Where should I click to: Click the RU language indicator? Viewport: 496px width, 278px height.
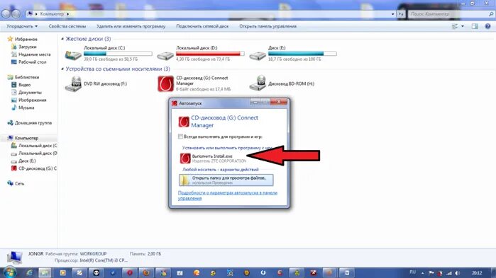coord(412,272)
